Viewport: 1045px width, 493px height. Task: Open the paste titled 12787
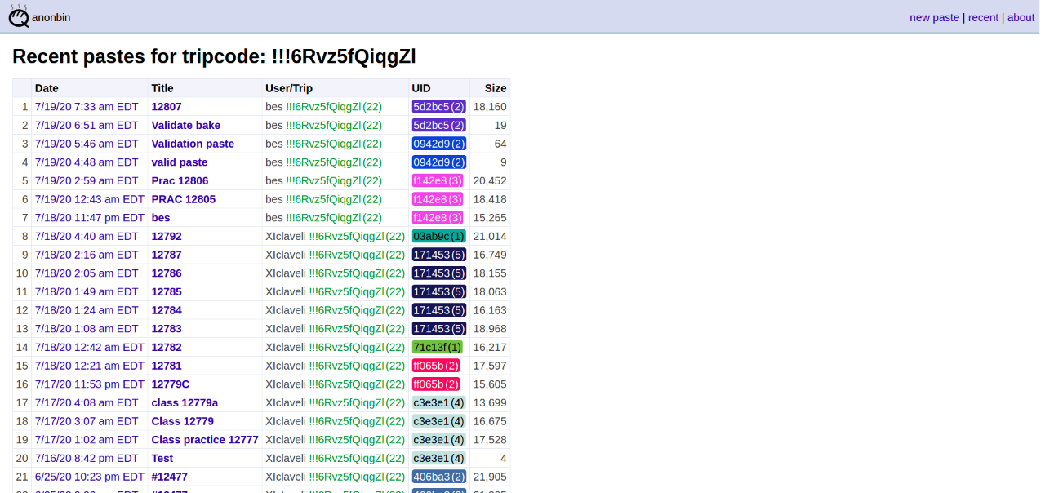(167, 255)
